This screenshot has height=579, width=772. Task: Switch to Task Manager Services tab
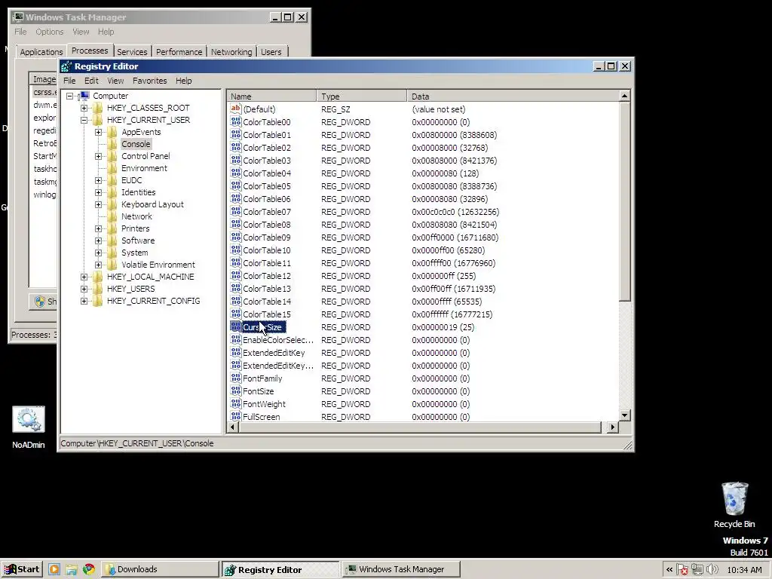tap(132, 52)
